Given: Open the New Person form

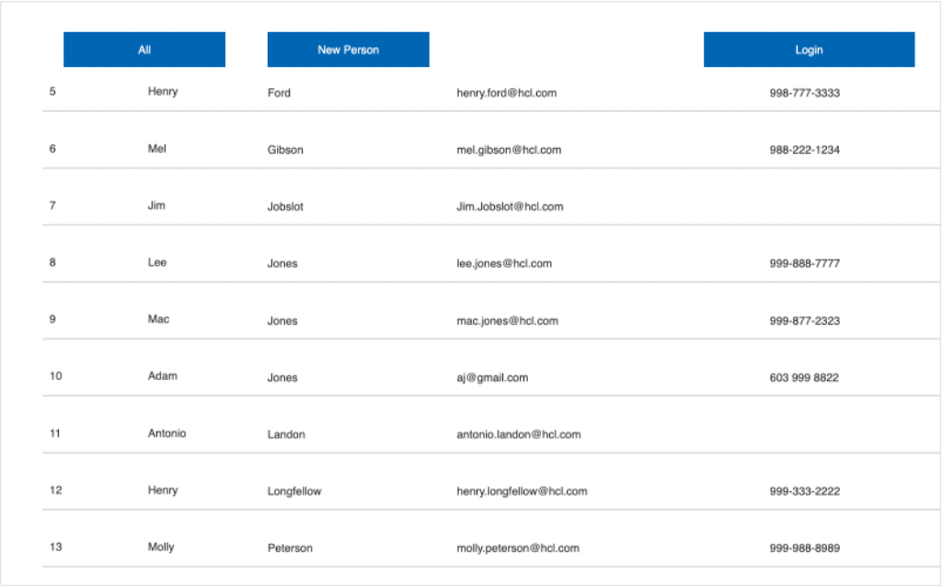Looking at the screenshot, I should 349,50.
